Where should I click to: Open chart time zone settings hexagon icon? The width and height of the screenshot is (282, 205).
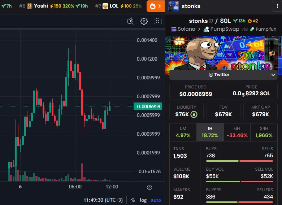(149, 187)
